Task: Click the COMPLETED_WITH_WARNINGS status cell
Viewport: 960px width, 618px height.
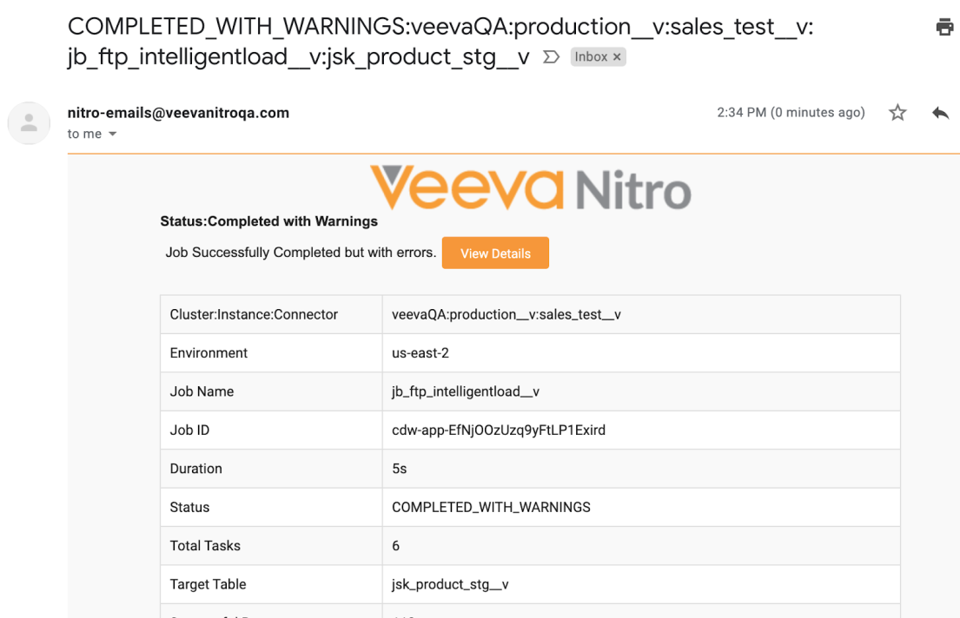Action: coord(491,508)
